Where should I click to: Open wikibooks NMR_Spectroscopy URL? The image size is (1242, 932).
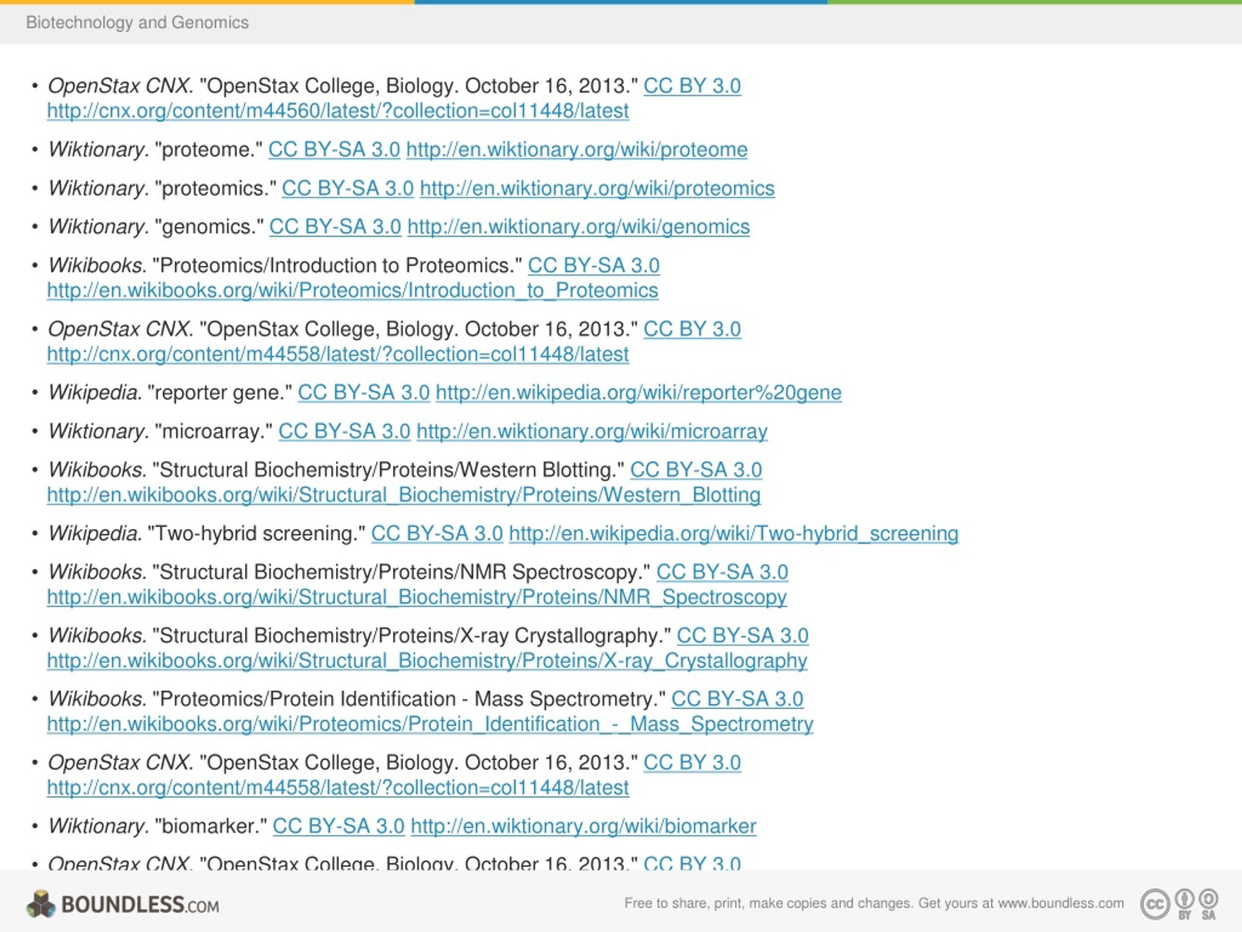(x=417, y=597)
